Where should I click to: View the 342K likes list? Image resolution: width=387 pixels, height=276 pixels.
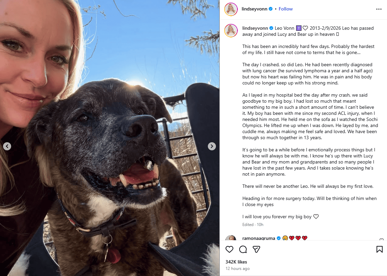(236, 262)
